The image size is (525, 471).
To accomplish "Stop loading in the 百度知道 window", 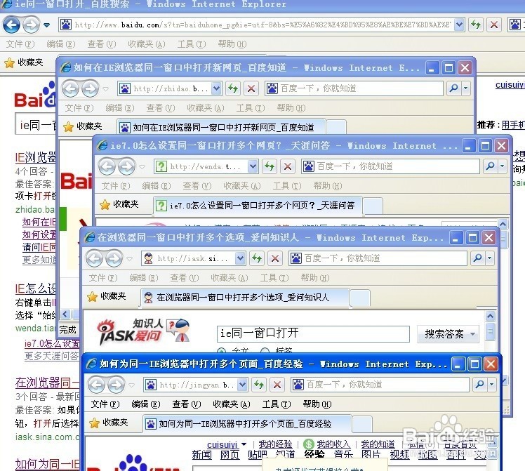I will [251, 88].
